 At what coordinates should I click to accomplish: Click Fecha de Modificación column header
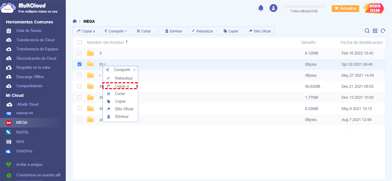point(361,42)
